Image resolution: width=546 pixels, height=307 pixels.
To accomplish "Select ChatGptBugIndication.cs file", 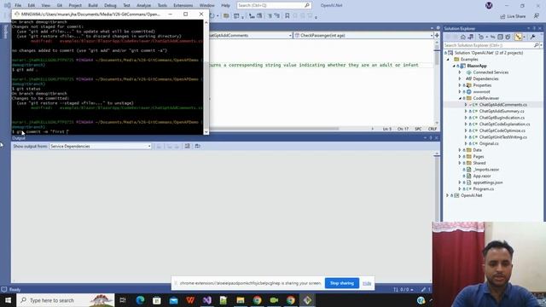I will 502,118.
